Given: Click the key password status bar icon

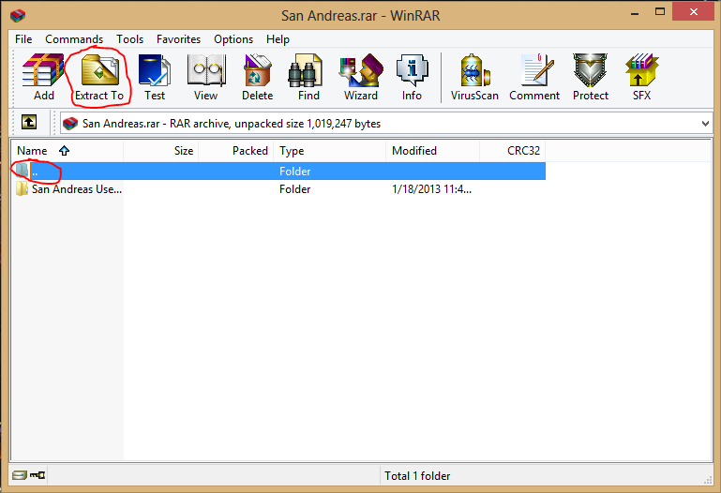Looking at the screenshot, I should point(38,475).
